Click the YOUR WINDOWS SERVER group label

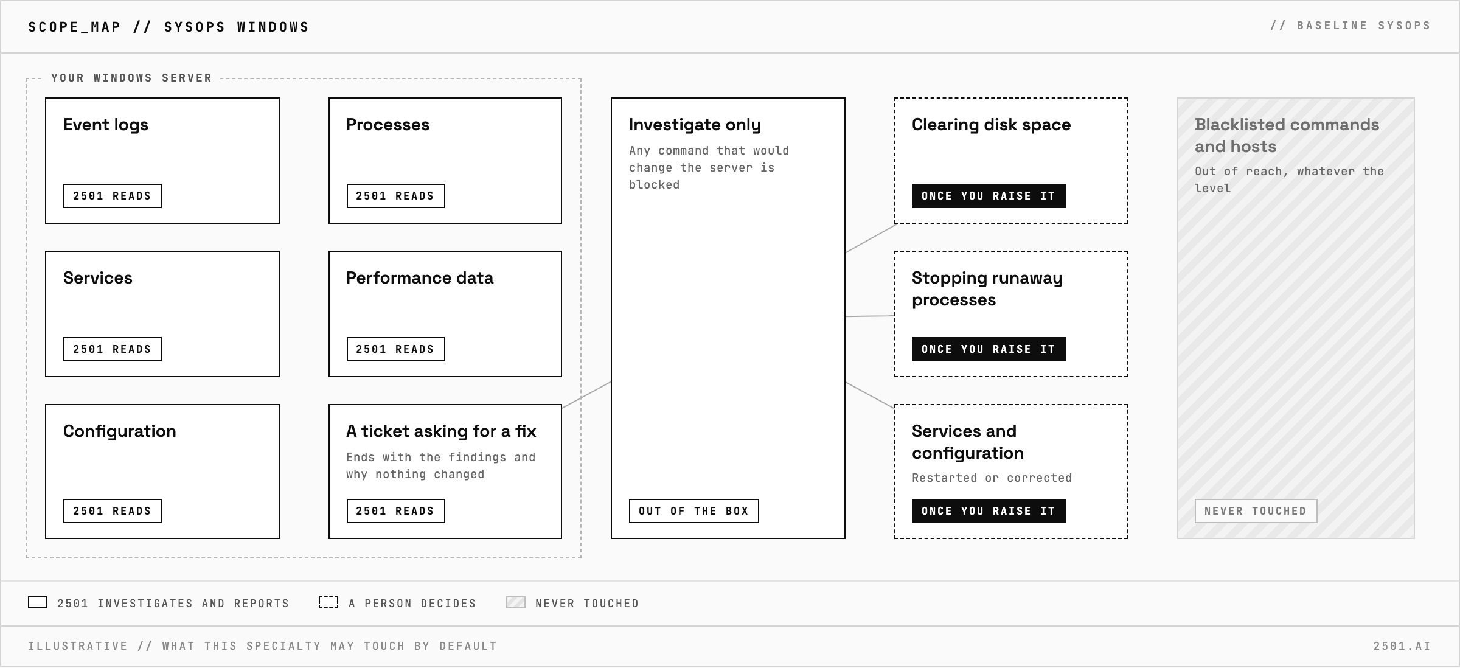coord(131,78)
